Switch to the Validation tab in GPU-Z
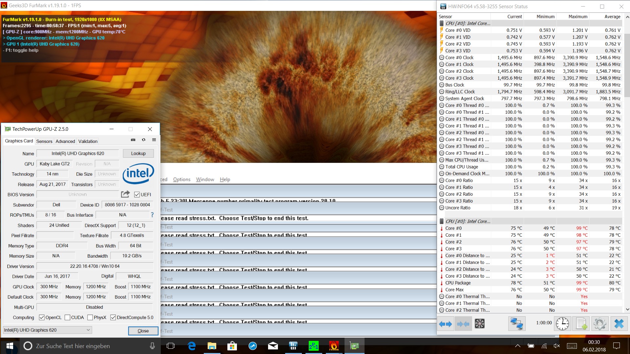This screenshot has width=630, height=354. (88, 141)
